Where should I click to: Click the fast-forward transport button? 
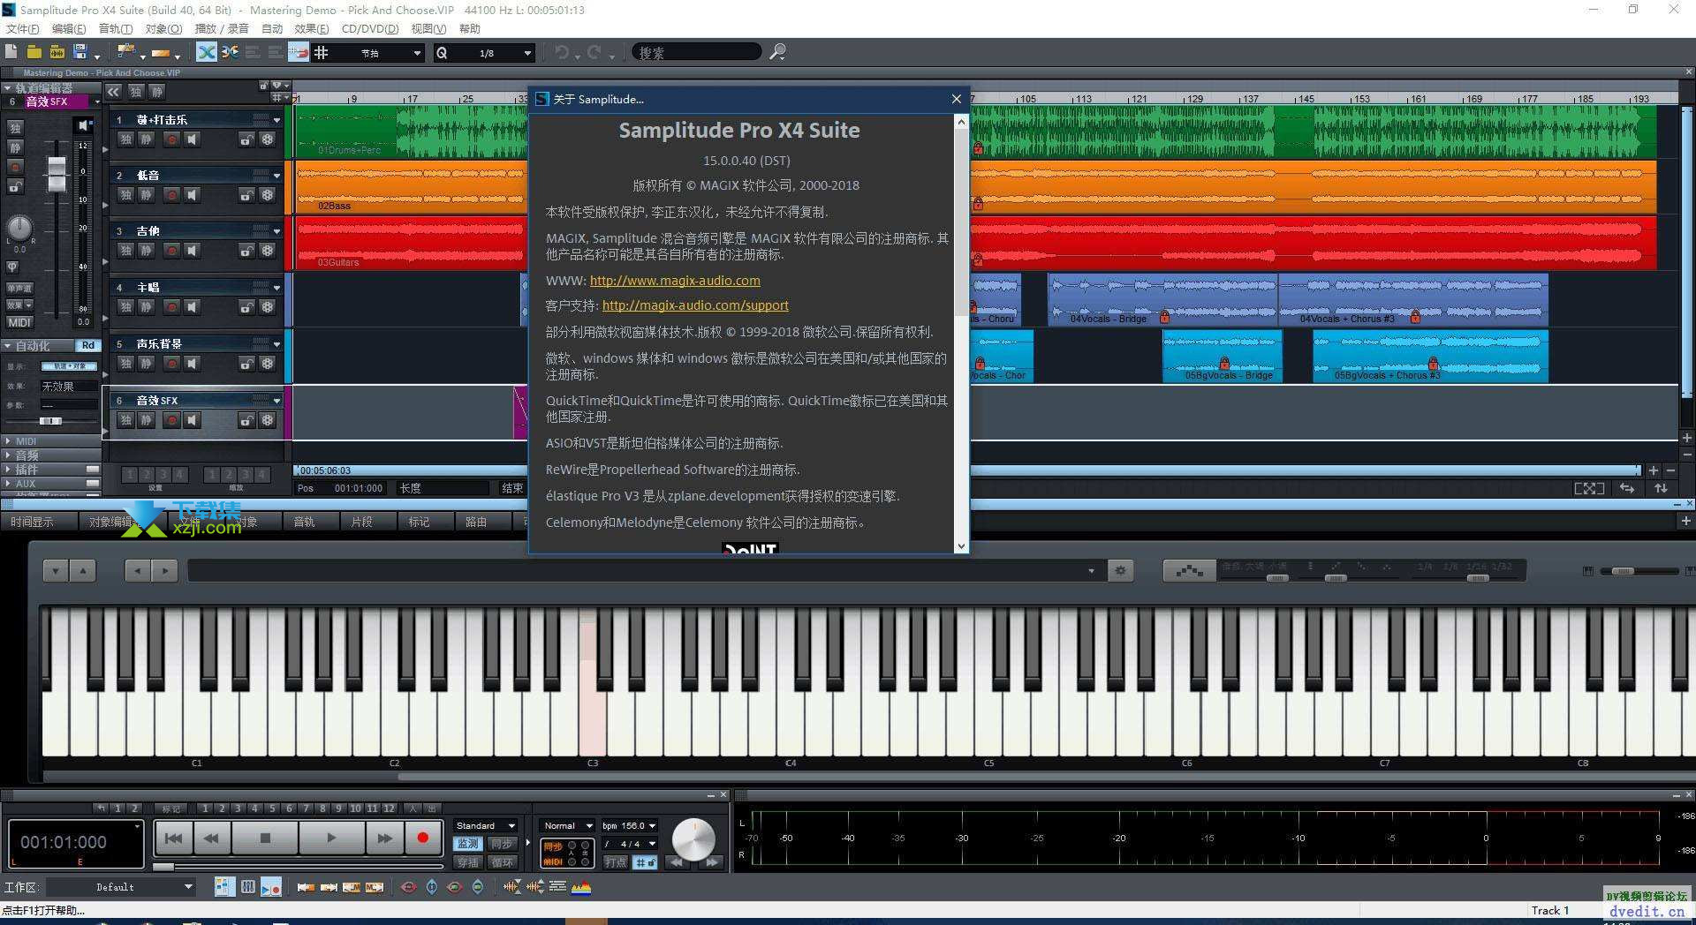[x=384, y=838]
